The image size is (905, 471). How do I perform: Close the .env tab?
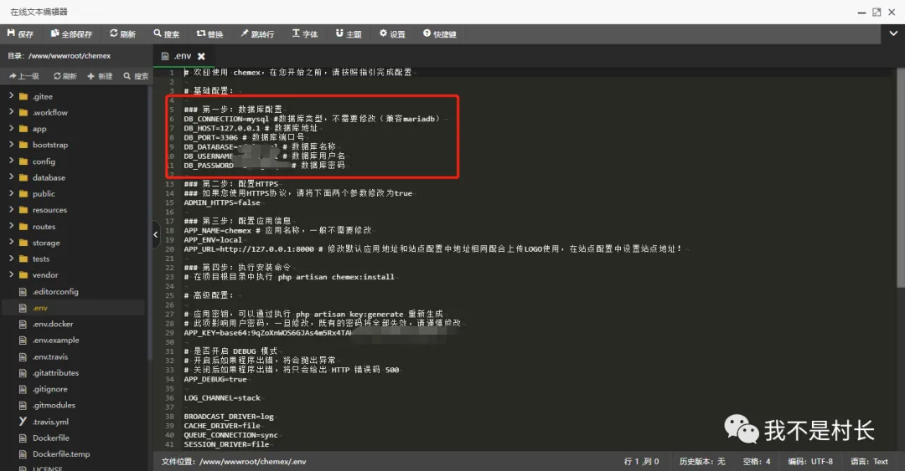tap(201, 56)
